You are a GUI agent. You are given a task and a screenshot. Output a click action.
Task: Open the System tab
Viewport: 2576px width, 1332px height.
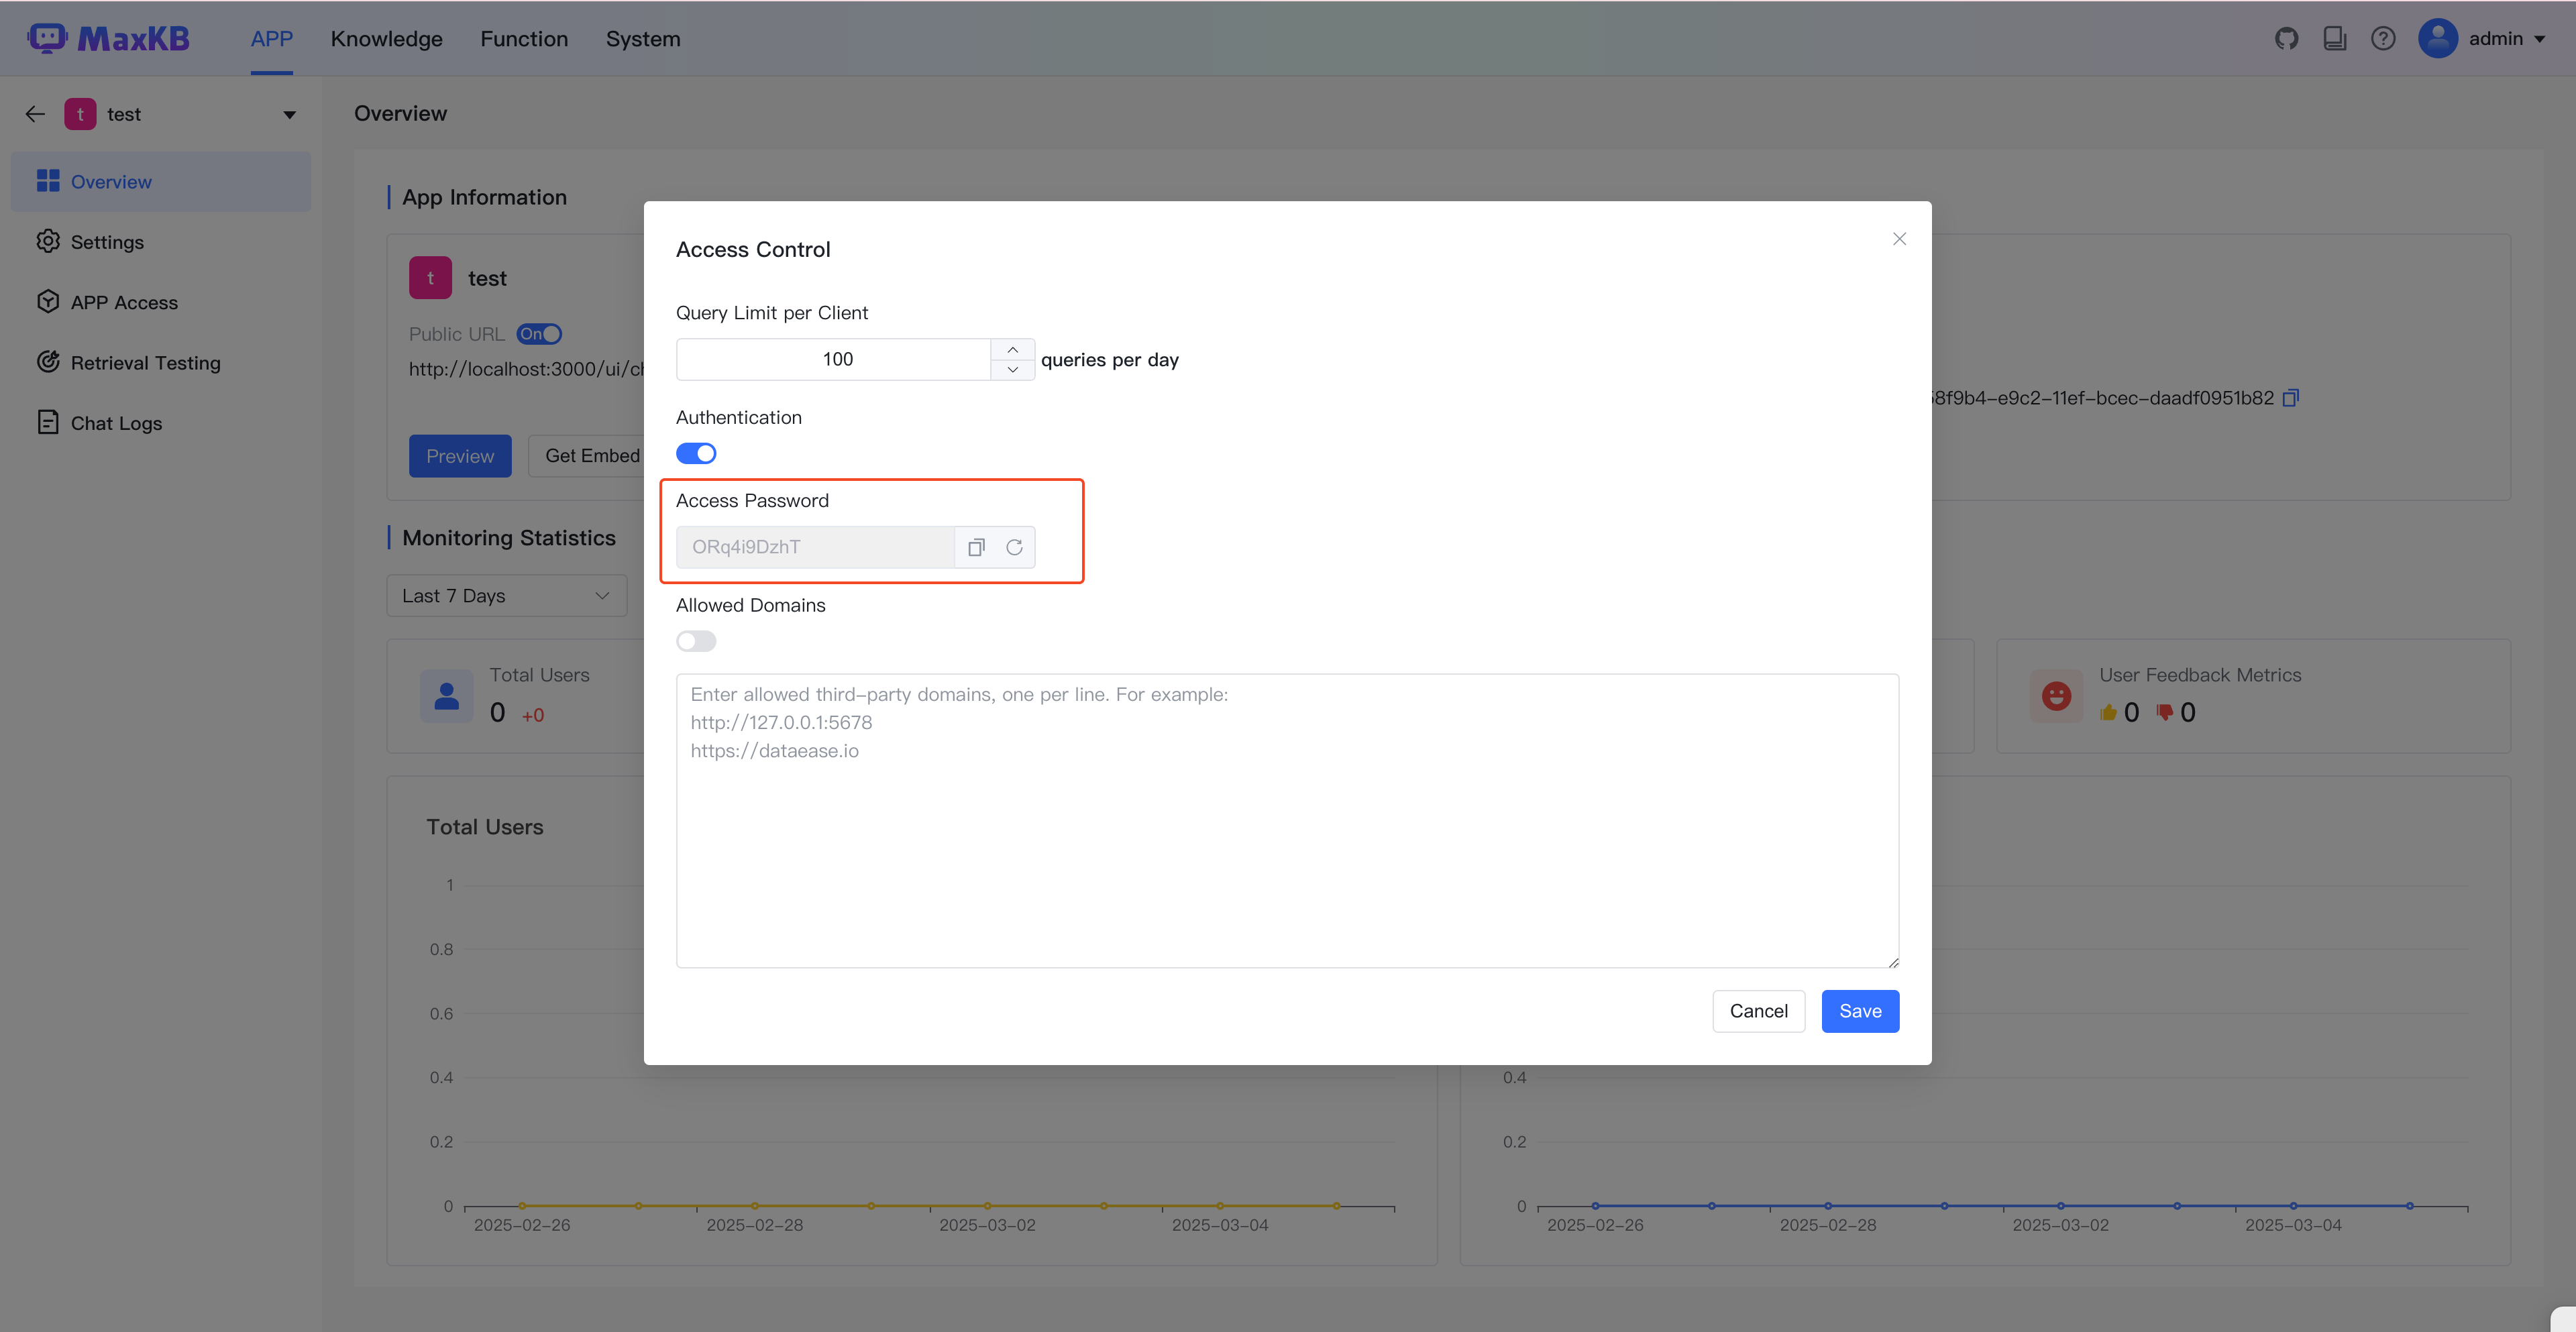(643, 39)
